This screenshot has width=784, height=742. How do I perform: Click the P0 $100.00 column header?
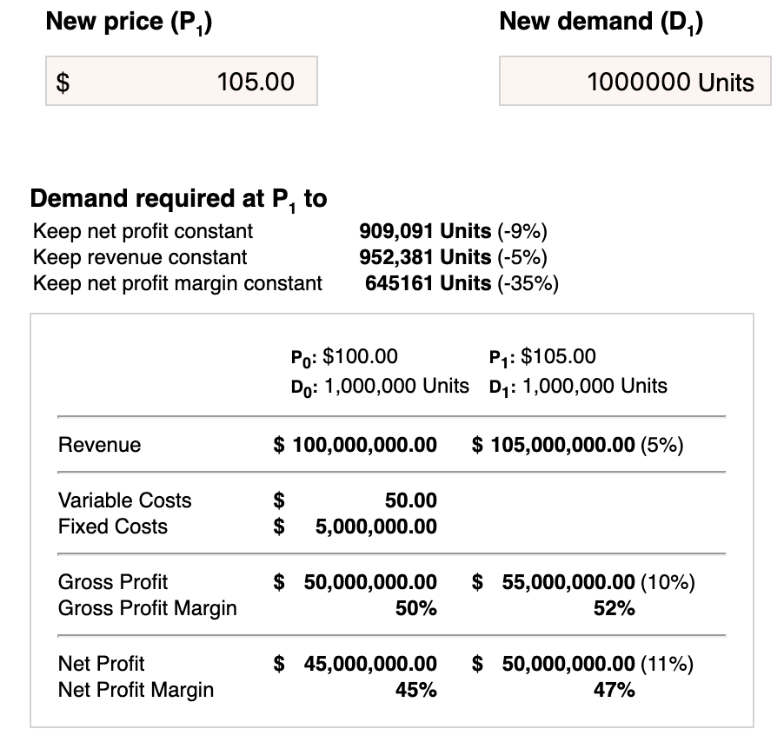[x=343, y=356]
